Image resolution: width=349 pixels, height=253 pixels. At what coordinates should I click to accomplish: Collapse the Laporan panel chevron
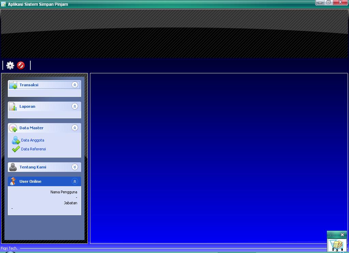[x=75, y=106]
